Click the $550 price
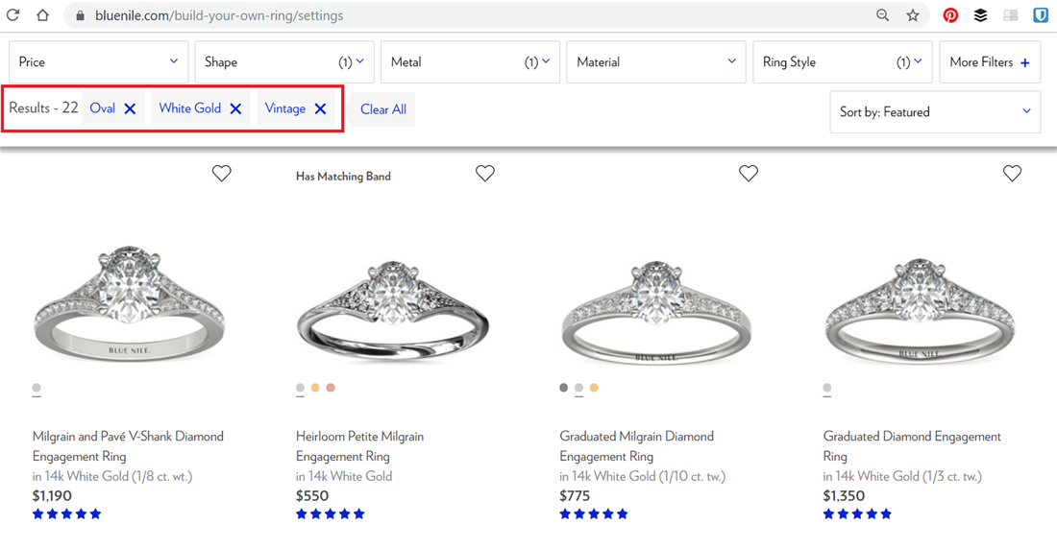Image resolution: width=1057 pixels, height=548 pixels. (x=312, y=496)
